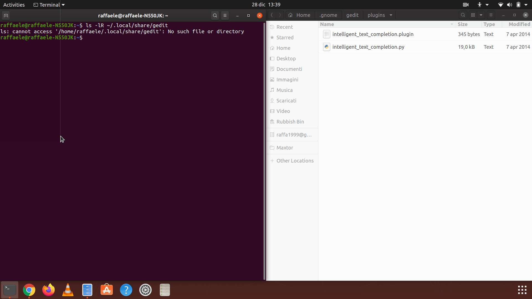Select the intelligent_text_completion.py file
The image size is (532, 299).
pyautogui.click(x=368, y=47)
